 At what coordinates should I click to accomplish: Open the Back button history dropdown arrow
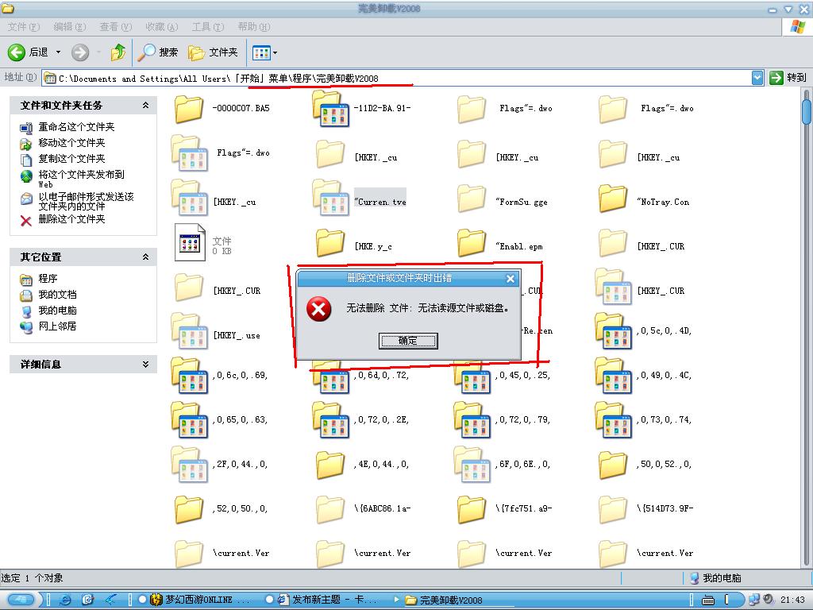[58, 52]
